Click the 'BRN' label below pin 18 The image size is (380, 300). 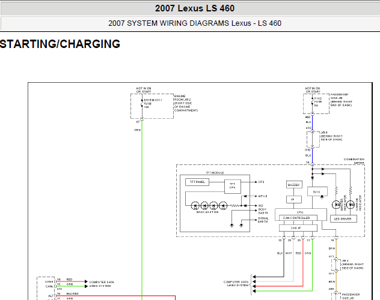coord(332,248)
